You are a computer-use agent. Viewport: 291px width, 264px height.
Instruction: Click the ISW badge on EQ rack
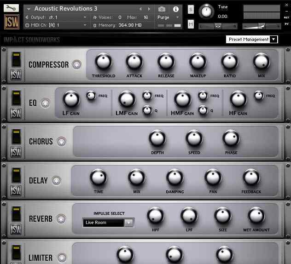tap(16, 113)
